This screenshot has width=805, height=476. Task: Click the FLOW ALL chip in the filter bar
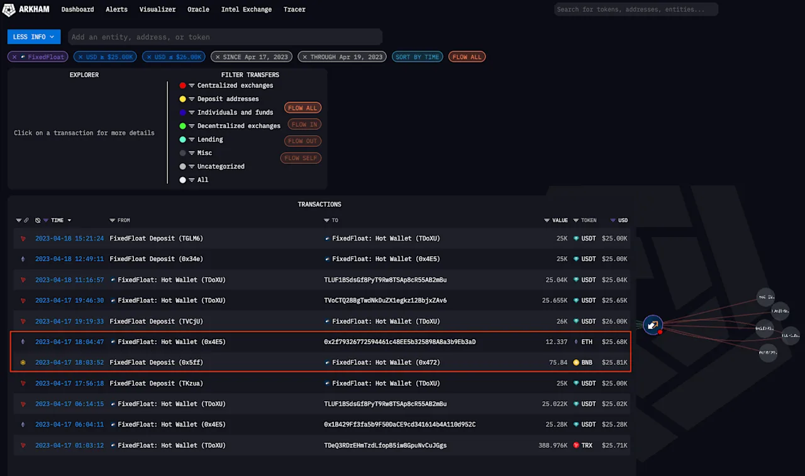point(467,57)
